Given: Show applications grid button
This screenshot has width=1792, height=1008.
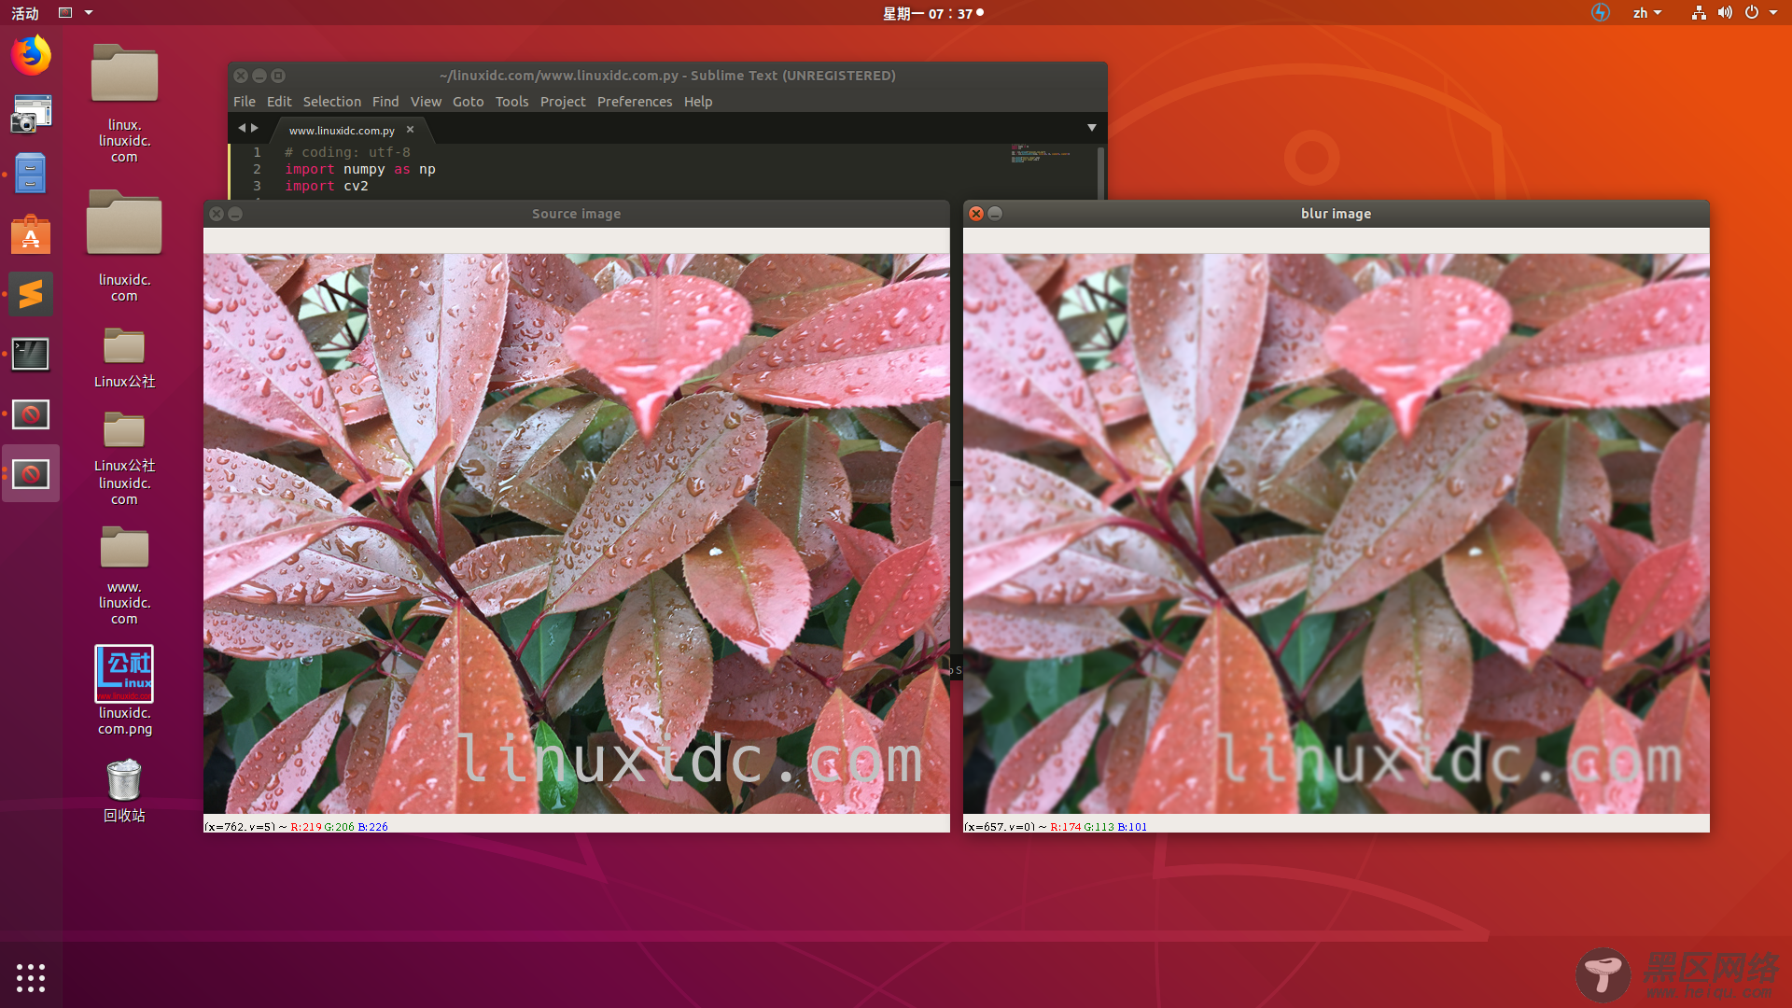Looking at the screenshot, I should tap(31, 977).
